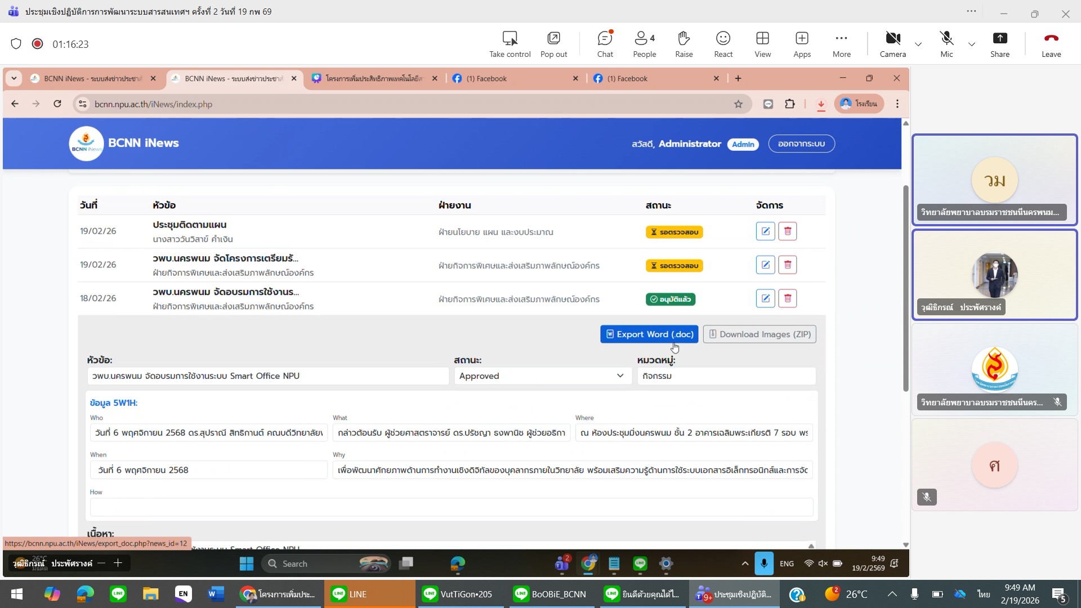
Task: Click Export Word (.doc) button
Action: (x=649, y=334)
